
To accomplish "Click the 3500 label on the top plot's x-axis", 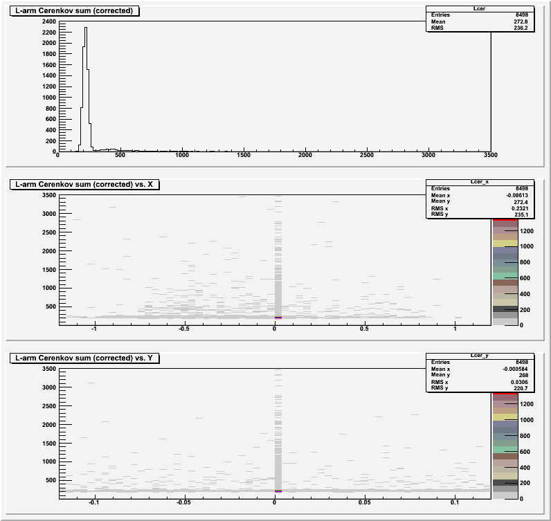I will 491,155.
